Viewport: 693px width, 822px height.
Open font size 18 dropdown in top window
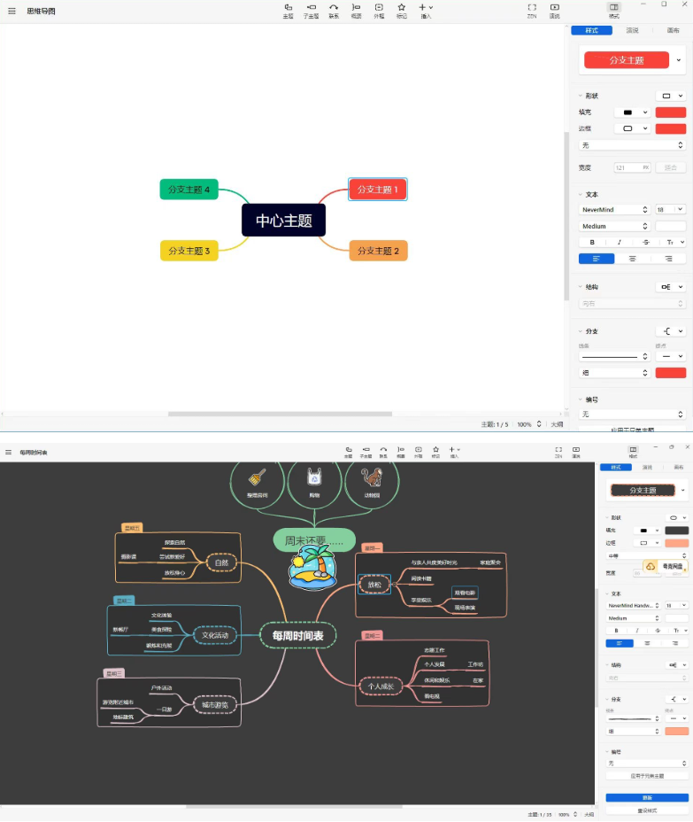(x=671, y=210)
